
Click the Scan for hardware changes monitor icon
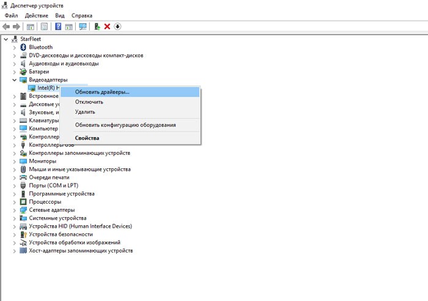click(x=83, y=26)
